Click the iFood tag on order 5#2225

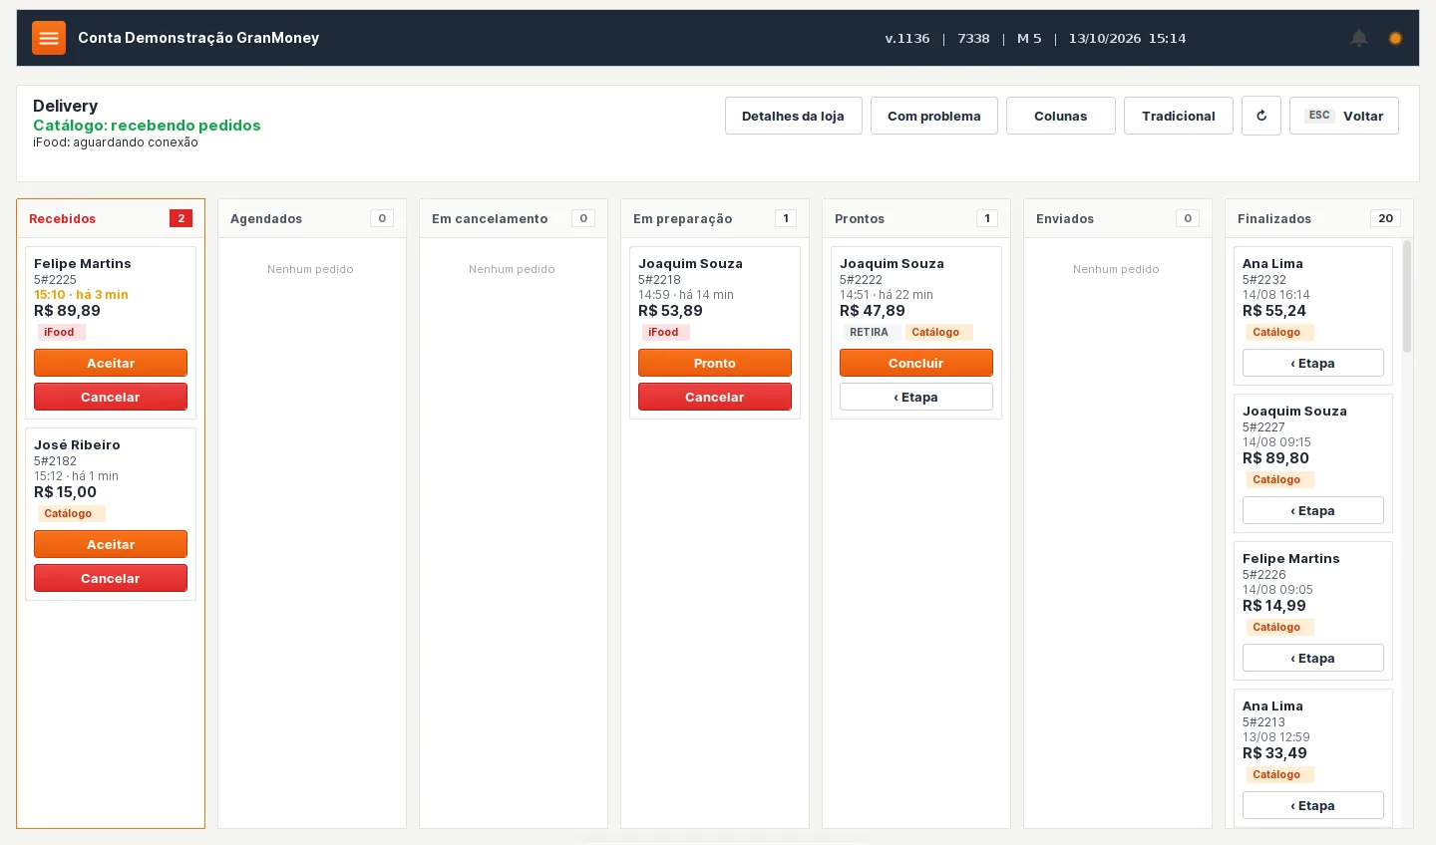click(60, 332)
